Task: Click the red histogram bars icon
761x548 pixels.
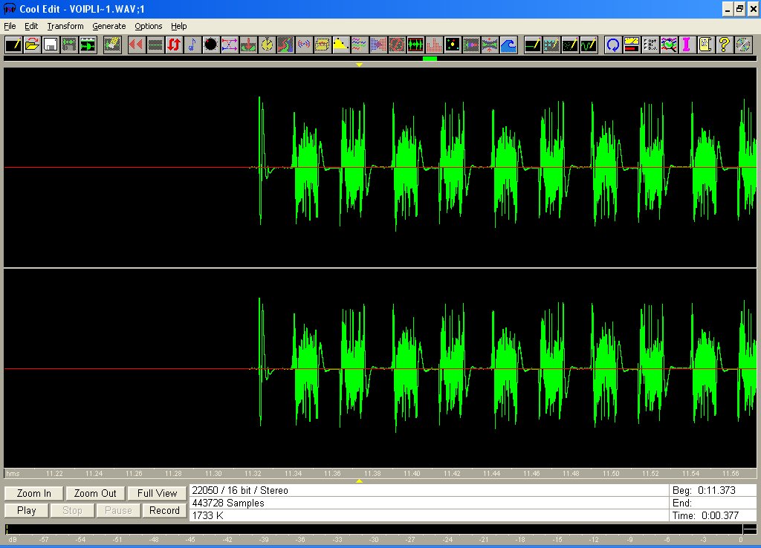Action: 434,45
